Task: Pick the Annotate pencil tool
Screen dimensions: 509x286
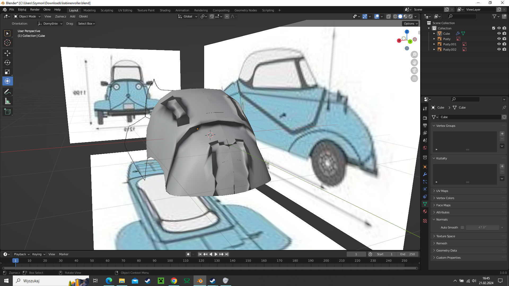Action: 7,92
